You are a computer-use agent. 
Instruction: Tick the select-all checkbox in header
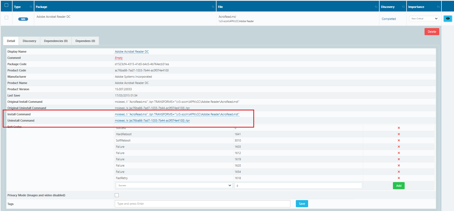pos(7,5)
